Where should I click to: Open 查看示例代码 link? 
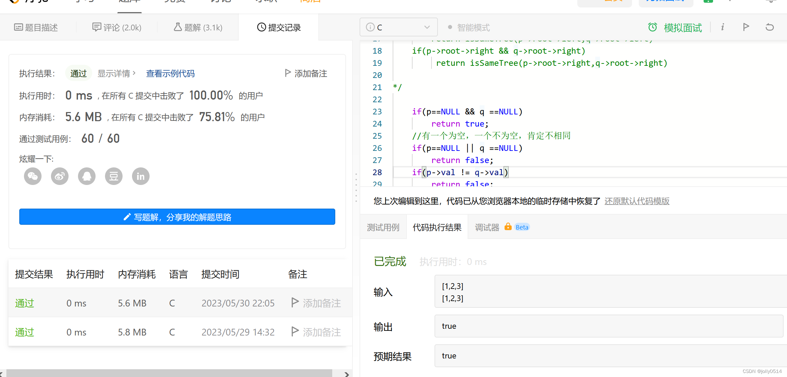point(170,74)
